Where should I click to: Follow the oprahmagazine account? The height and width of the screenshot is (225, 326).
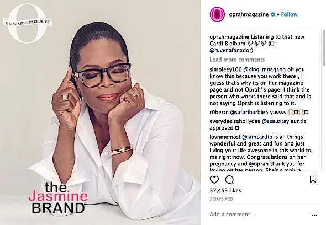[x=289, y=14]
